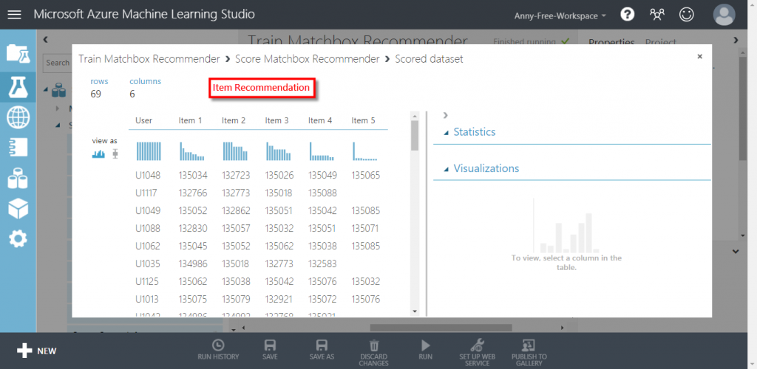
Task: Select the Item 1 column header
Action: [190, 120]
